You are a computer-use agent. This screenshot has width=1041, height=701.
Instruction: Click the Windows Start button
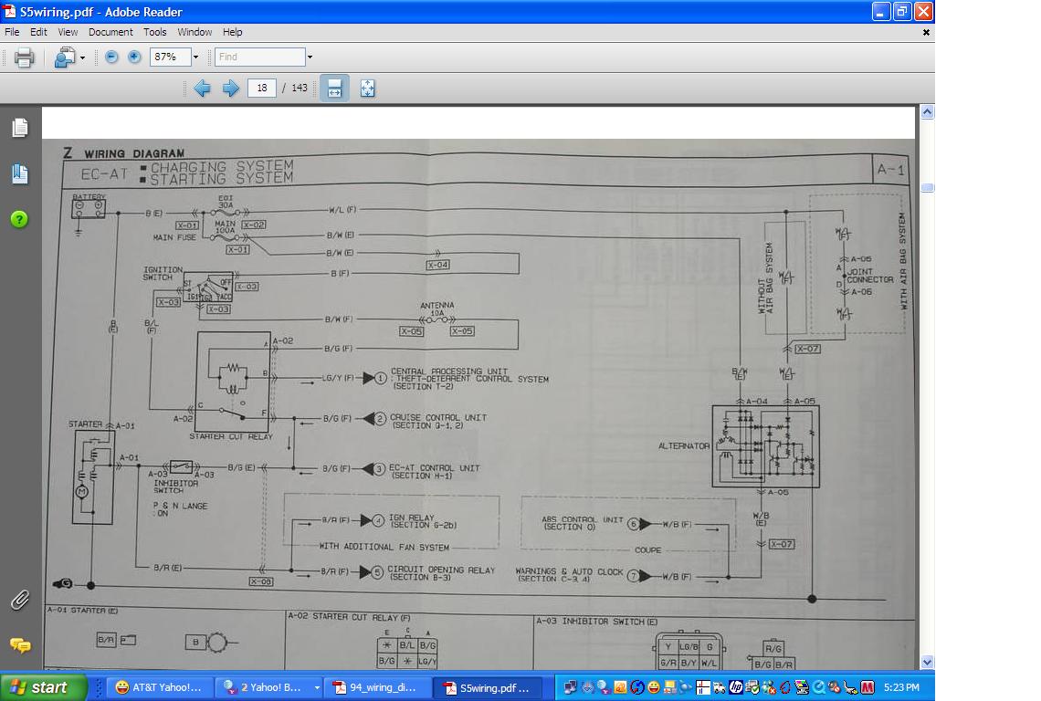43,687
